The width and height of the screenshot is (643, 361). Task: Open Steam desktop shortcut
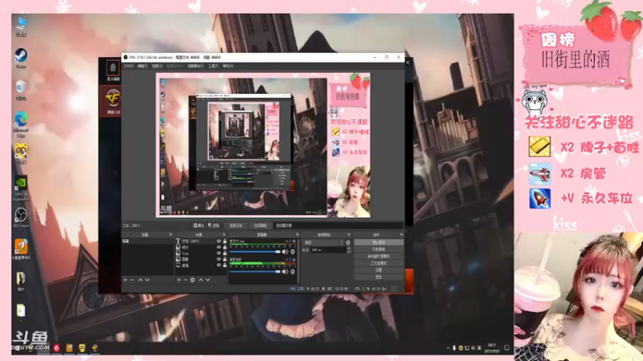(x=21, y=58)
